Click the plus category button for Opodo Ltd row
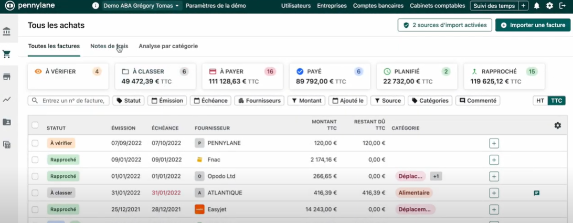573x223 pixels. 494,176
